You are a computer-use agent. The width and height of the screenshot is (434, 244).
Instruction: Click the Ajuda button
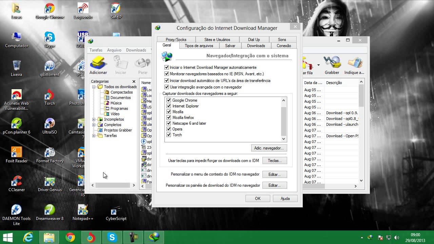click(x=285, y=199)
